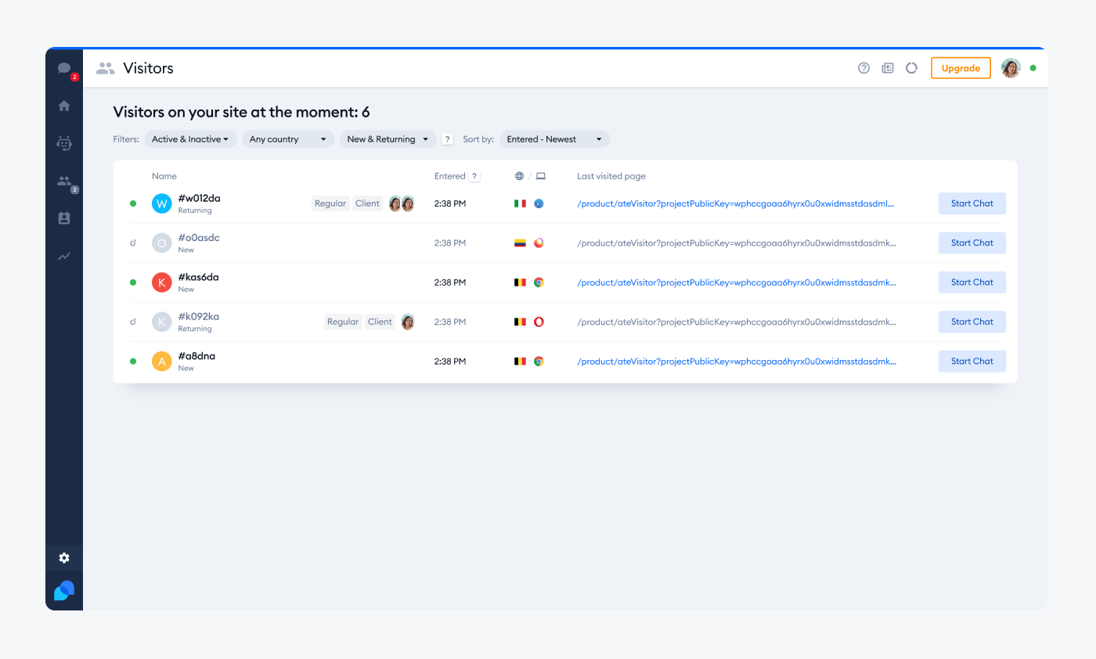
Task: Click the help badge next to filters
Action: coord(448,139)
